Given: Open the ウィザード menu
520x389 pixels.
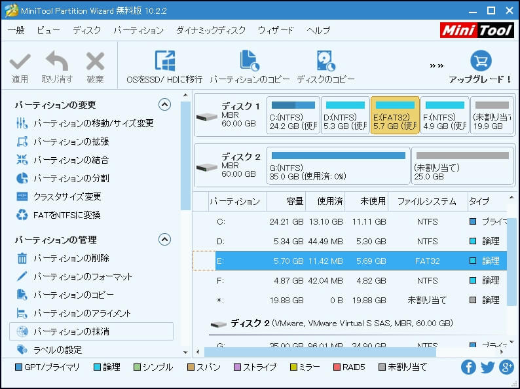Looking at the screenshot, I should pyautogui.click(x=276, y=30).
